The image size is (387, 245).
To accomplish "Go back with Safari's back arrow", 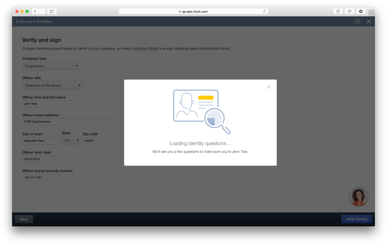I will (x=35, y=11).
